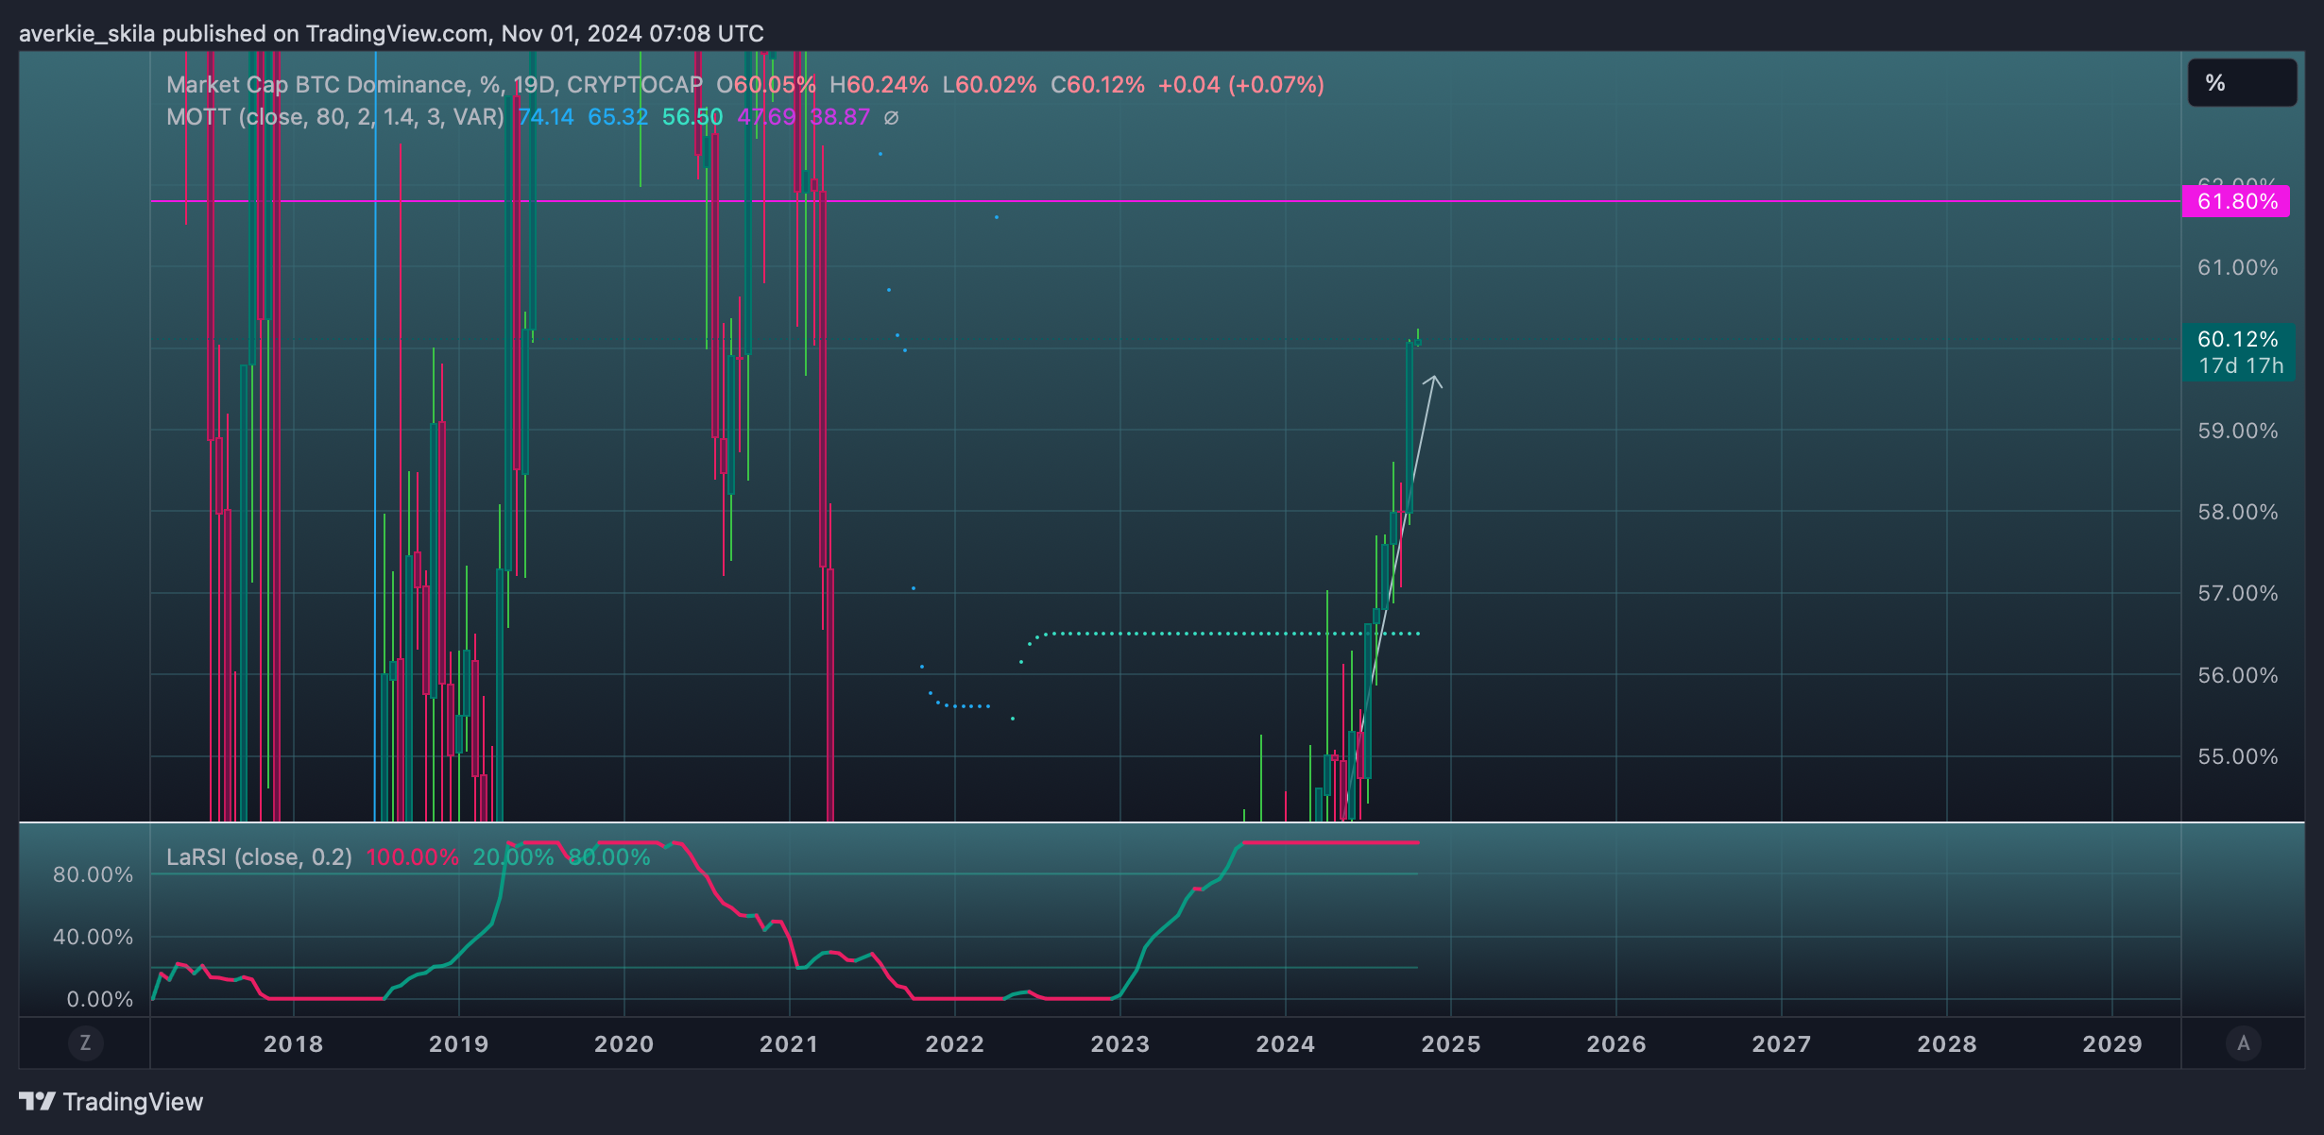Click the current price label 60.12%
This screenshot has height=1135, width=2324.
(2238, 339)
